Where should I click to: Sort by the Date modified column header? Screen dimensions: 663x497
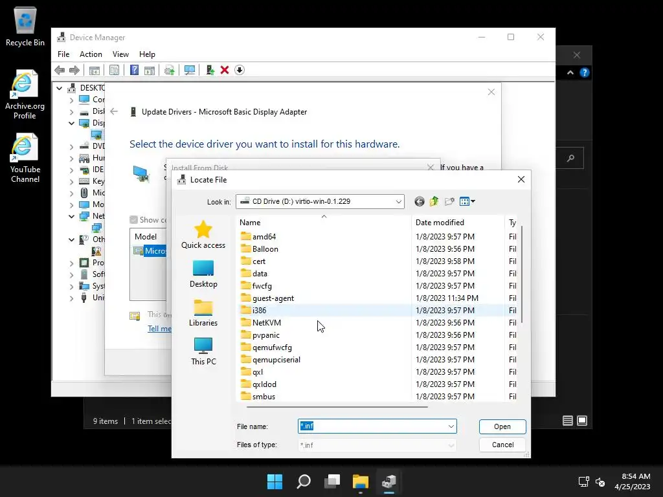click(x=458, y=223)
